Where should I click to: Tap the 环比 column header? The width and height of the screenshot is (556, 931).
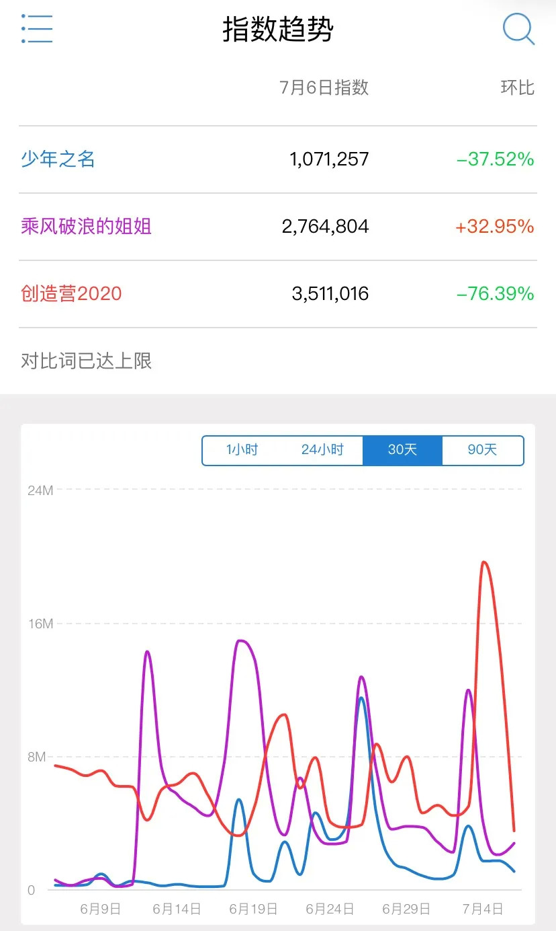[x=518, y=87]
